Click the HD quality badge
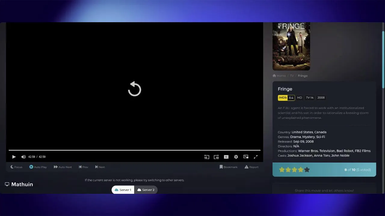 300,98
